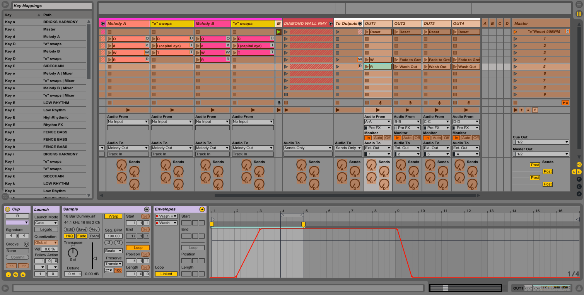Toggle the In/Out section show button

click(579, 164)
